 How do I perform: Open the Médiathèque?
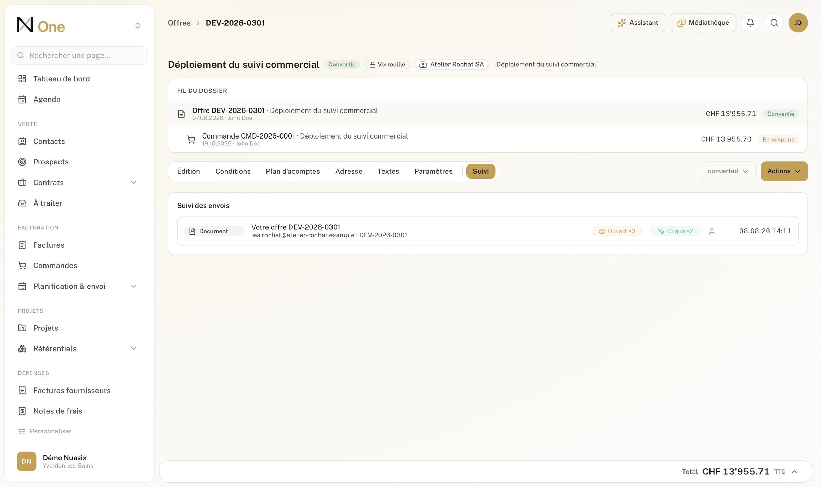click(x=703, y=23)
